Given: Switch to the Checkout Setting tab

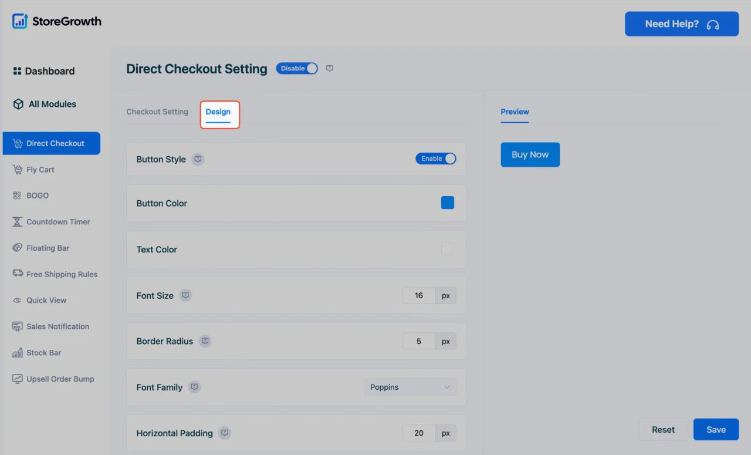Looking at the screenshot, I should [157, 112].
